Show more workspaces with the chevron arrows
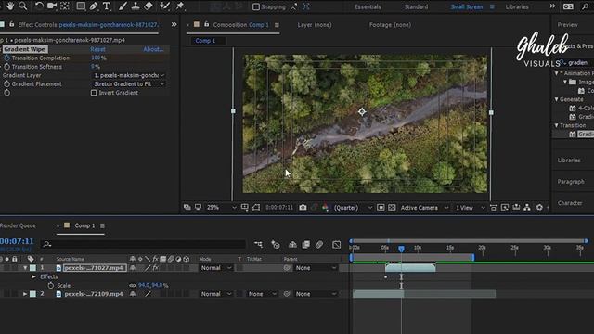The width and height of the screenshot is (594, 334). coord(552,6)
